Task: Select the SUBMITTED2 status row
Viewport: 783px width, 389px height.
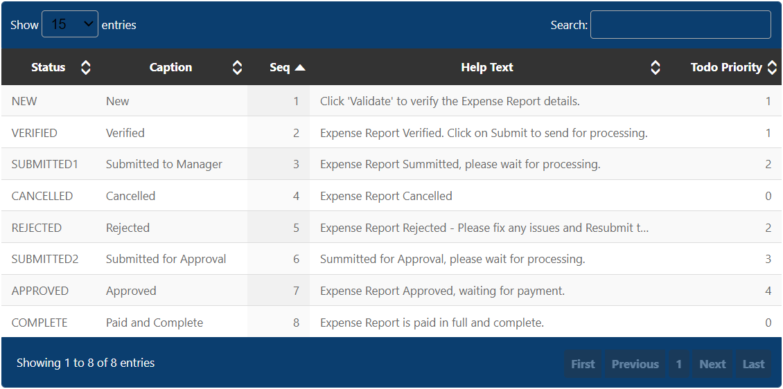Action: pos(391,259)
